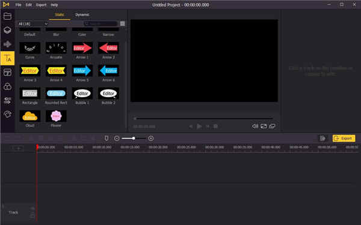This screenshot has width=361, height=225.
Task: Click the add track plus button
Action: coord(19,148)
